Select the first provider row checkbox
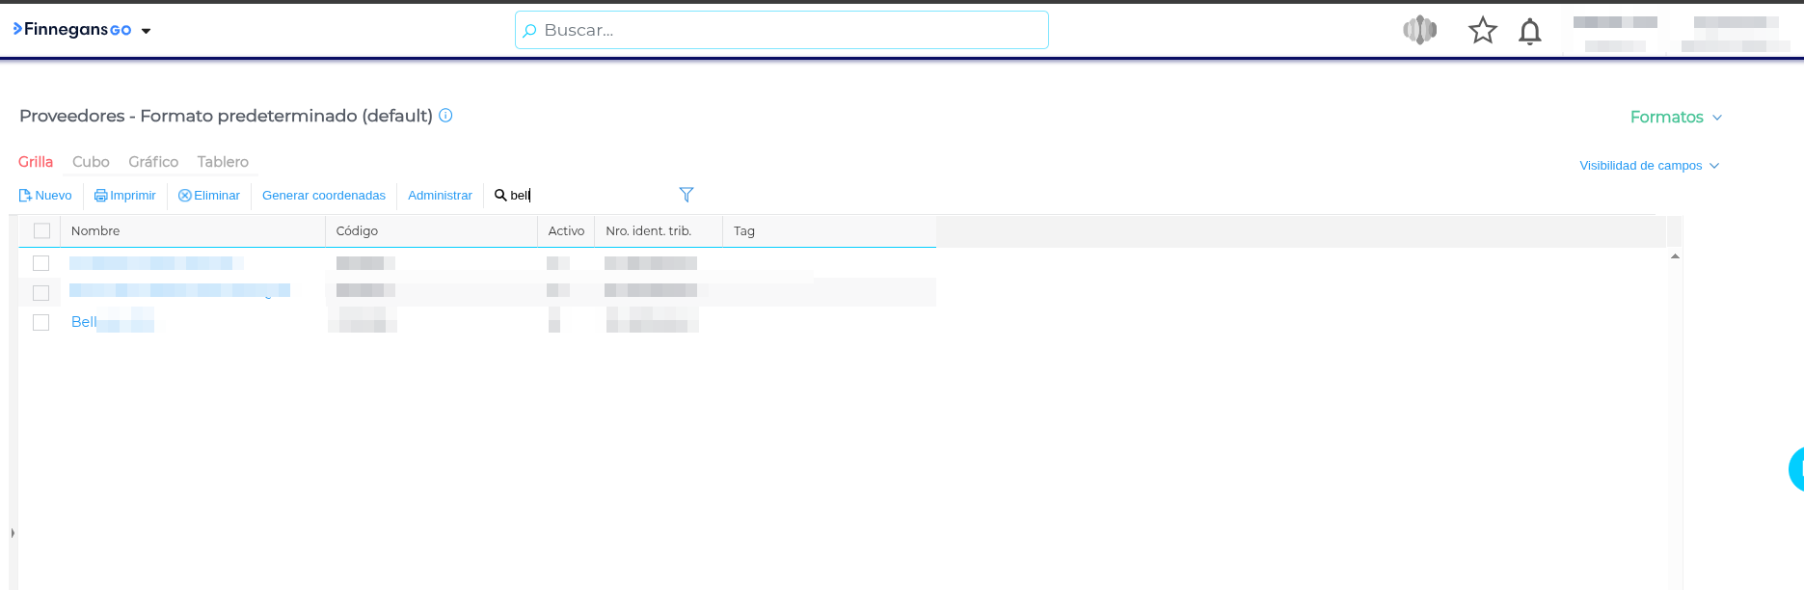 point(40,263)
